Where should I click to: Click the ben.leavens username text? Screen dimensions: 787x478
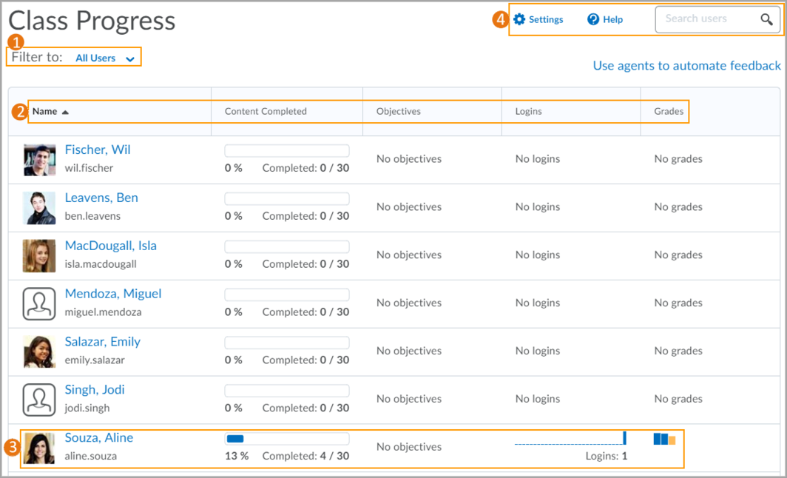click(93, 216)
